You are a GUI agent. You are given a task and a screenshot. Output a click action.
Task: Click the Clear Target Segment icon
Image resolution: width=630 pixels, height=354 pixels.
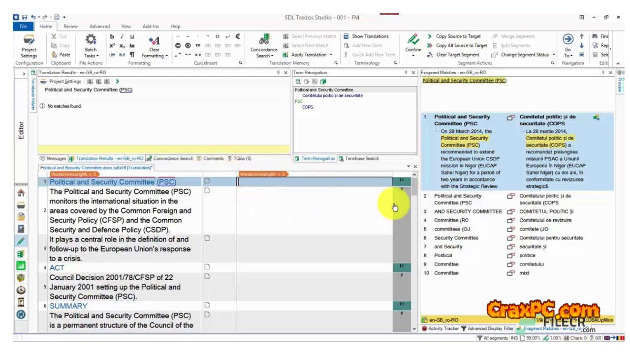[x=430, y=55]
